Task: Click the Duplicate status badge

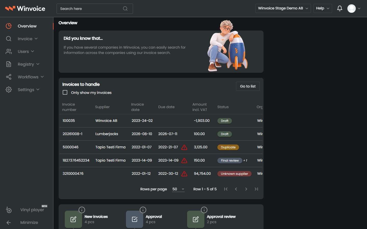Action: point(228,147)
